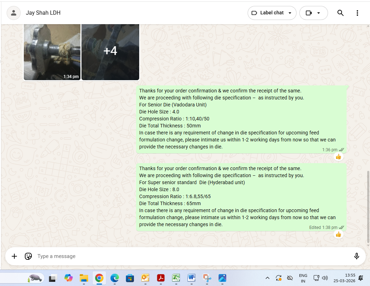This screenshot has height=286, width=370.
Task: Start voice message with microphone icon
Action: click(x=356, y=256)
